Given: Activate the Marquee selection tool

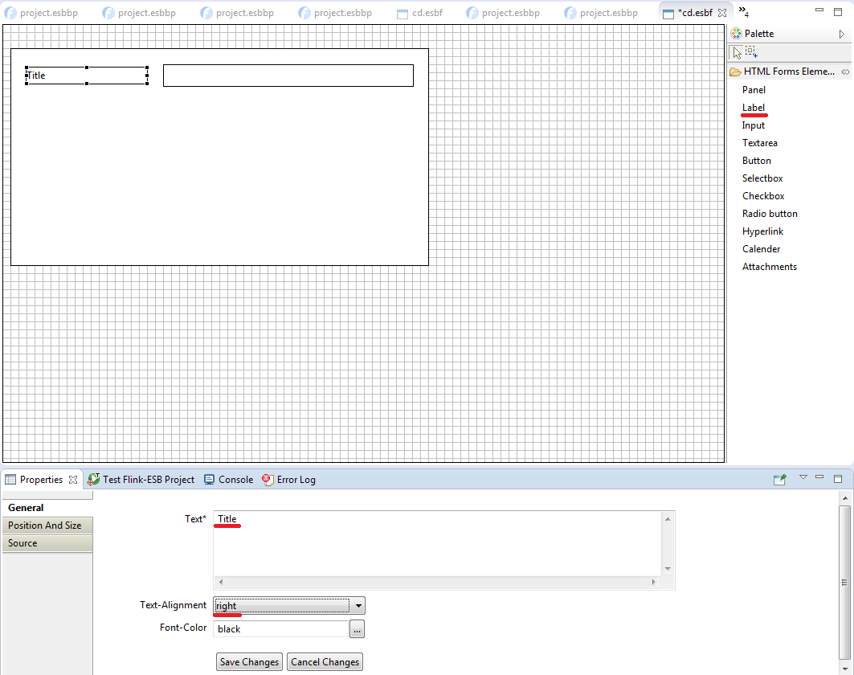Looking at the screenshot, I should coord(752,53).
